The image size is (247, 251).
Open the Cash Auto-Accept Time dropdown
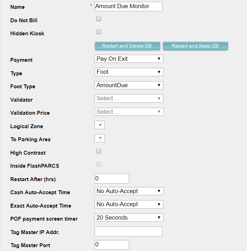129,191
